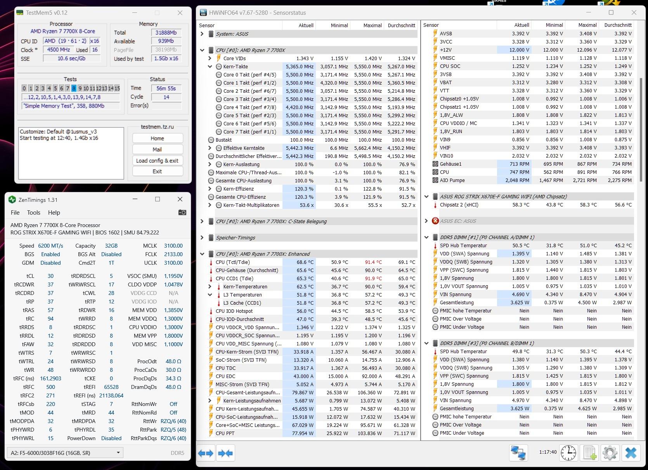The height and width of the screenshot is (470, 648).
Task: Expand the Kern-Leistungsaufnahmen row
Action: click(x=210, y=401)
